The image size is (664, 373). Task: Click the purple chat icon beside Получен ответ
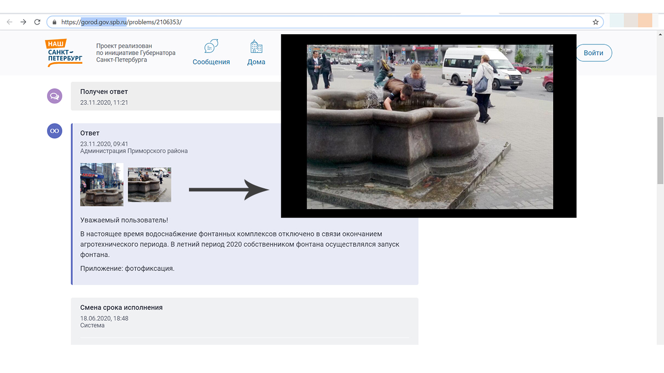pos(55,96)
